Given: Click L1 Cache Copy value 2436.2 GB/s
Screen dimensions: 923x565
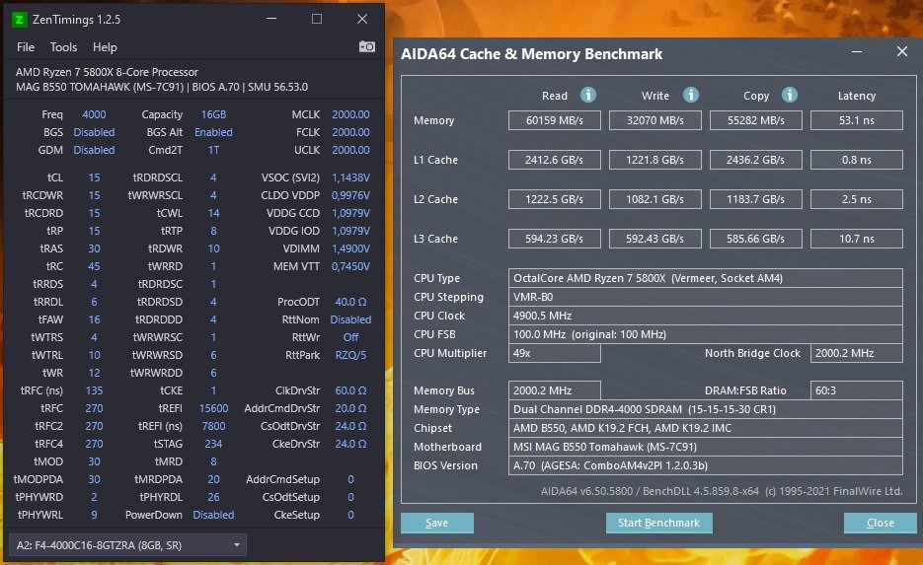Looking at the screenshot, I should tap(756, 160).
